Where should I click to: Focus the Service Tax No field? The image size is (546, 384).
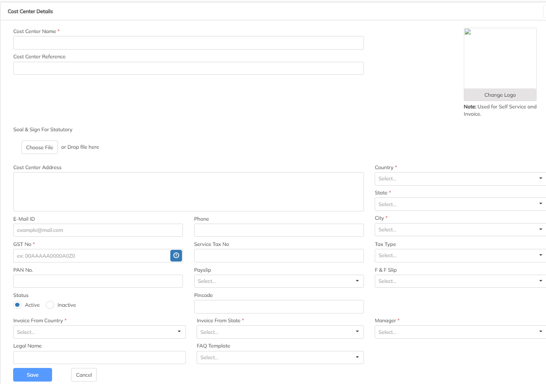click(x=279, y=256)
